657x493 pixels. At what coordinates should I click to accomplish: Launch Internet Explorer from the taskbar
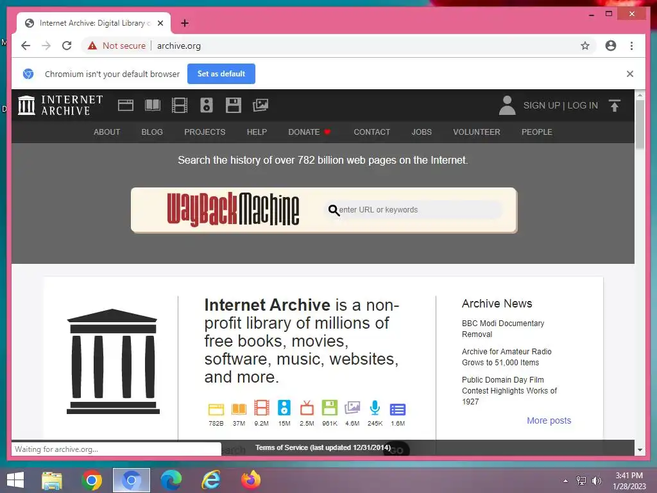coord(210,480)
